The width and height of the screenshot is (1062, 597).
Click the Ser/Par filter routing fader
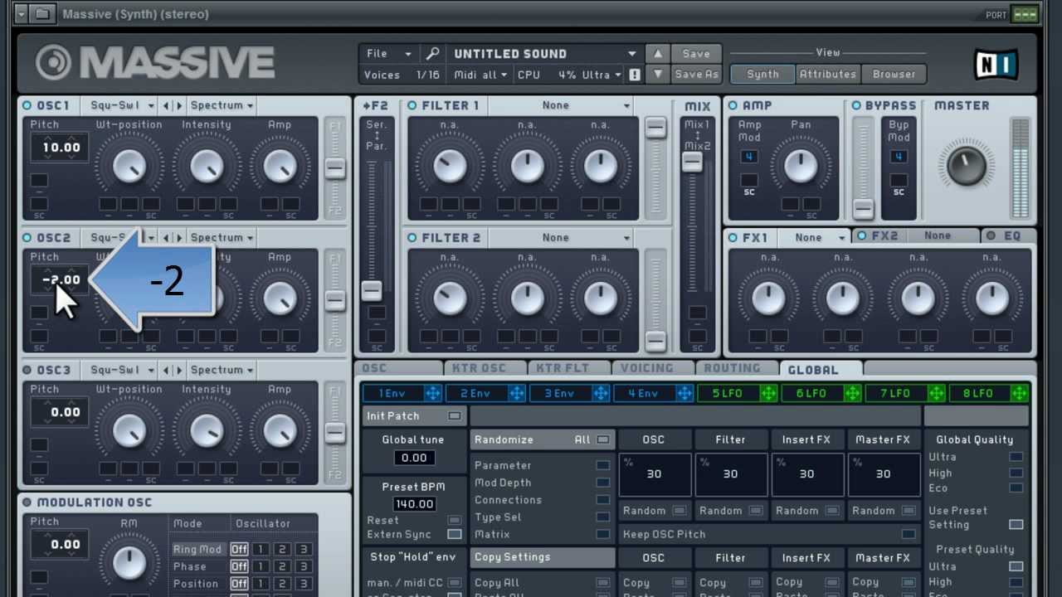[372, 290]
